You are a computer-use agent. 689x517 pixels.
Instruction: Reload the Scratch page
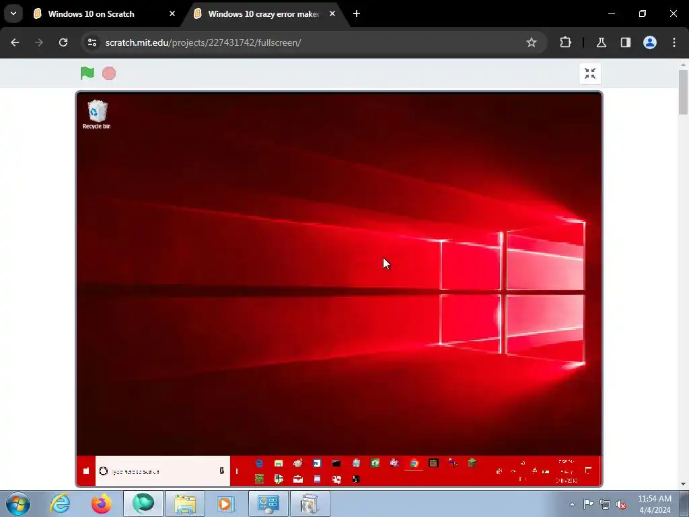click(63, 42)
